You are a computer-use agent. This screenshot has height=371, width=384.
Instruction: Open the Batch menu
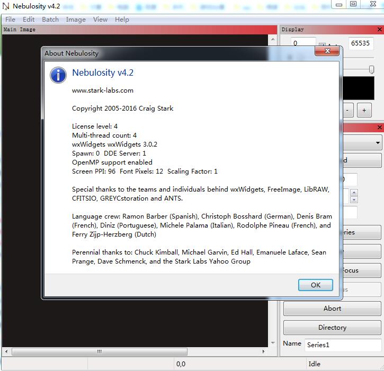(x=50, y=20)
